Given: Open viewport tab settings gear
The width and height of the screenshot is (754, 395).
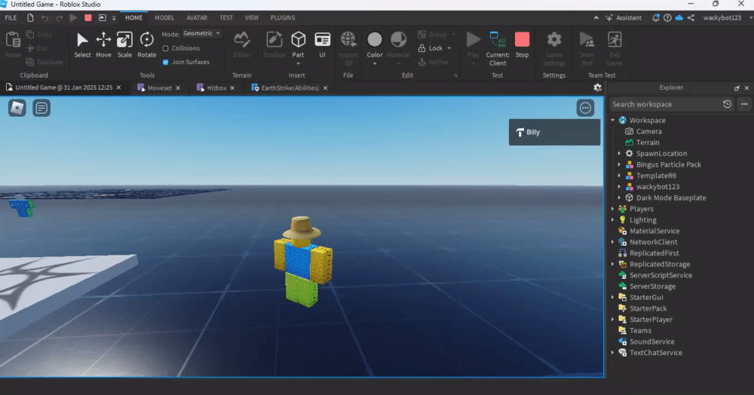Looking at the screenshot, I should point(597,87).
